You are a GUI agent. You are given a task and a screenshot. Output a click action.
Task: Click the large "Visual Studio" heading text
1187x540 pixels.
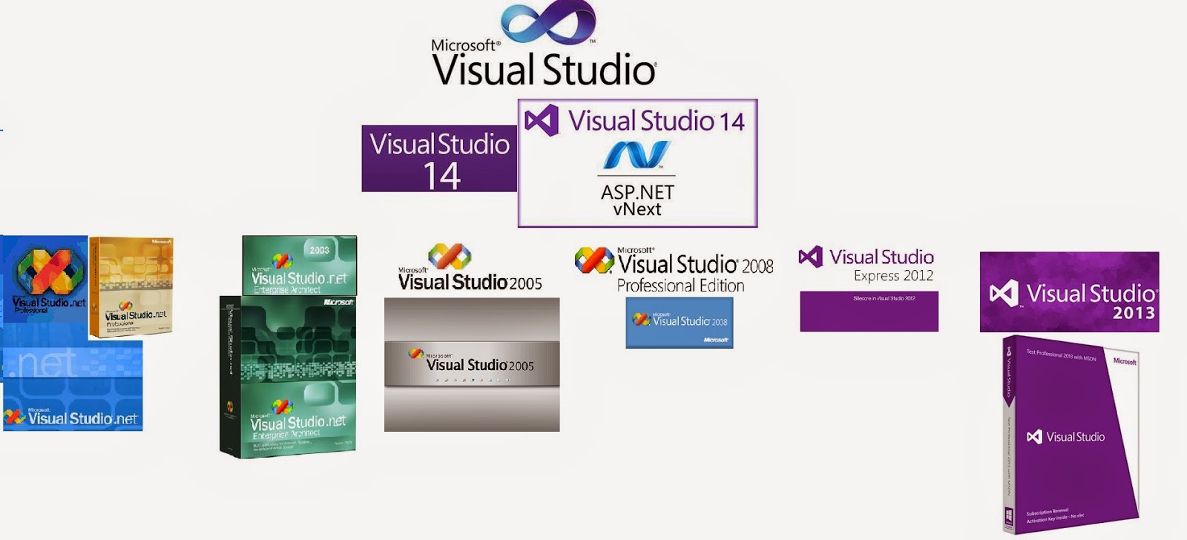pyautogui.click(x=544, y=70)
